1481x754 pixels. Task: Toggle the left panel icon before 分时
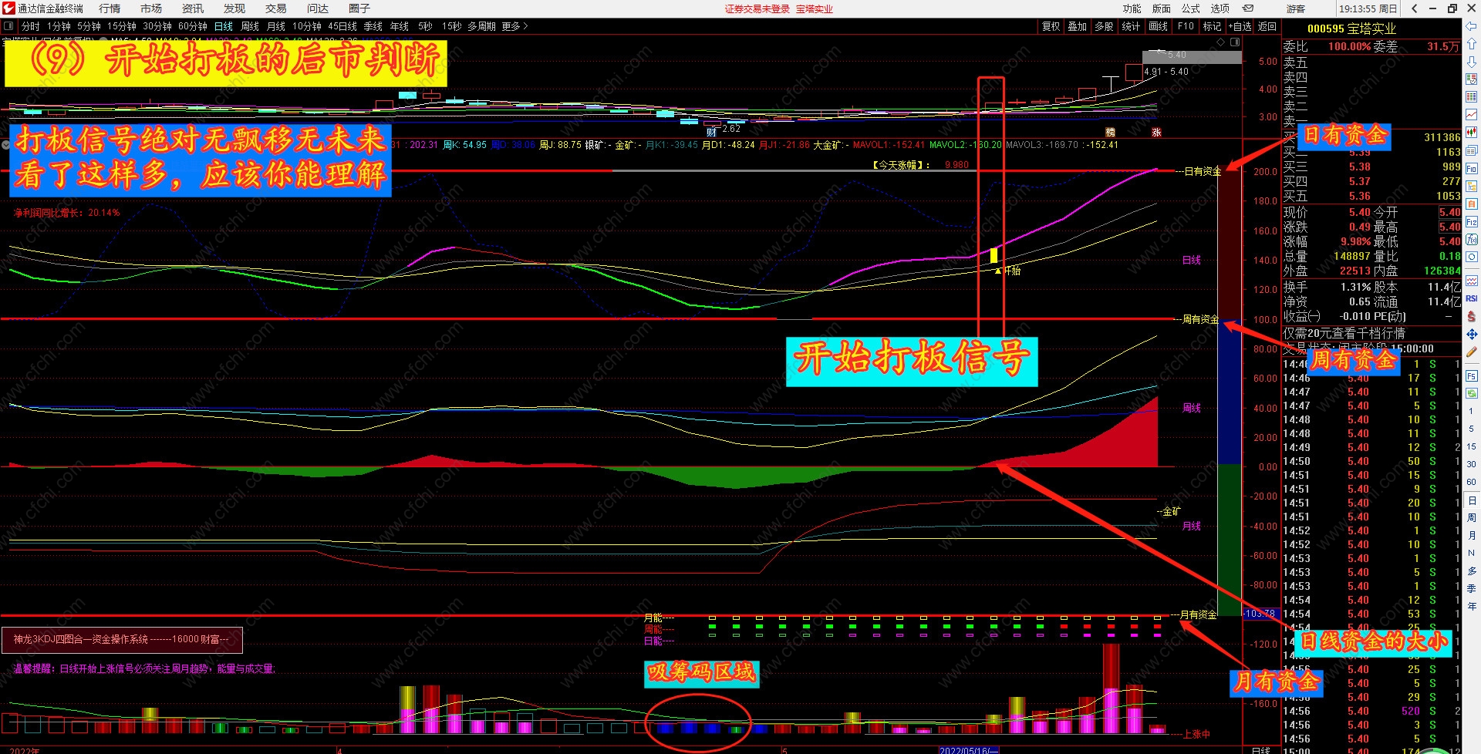tap(8, 26)
